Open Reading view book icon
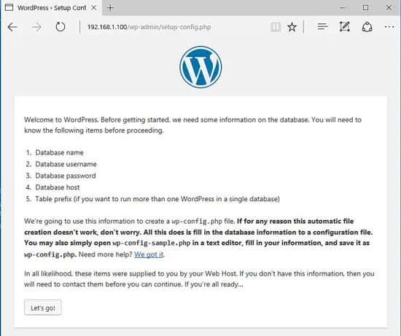 [x=276, y=27]
